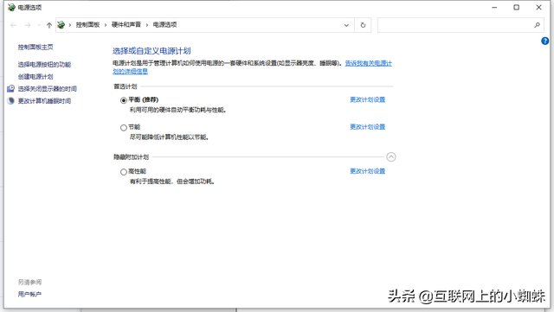Open recent locations small chevron
The width and height of the screenshot is (554, 312).
(x=39, y=25)
